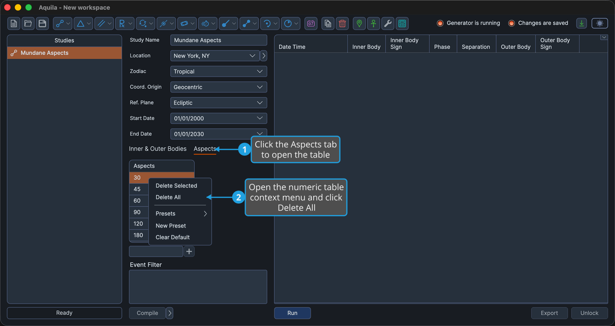Select aspect row 90 in the Aspects table
The image size is (615, 326).
tap(139, 212)
